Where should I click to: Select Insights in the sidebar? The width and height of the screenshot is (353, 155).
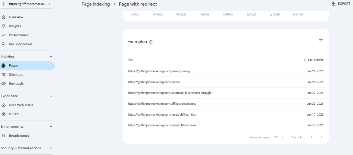click(x=15, y=26)
